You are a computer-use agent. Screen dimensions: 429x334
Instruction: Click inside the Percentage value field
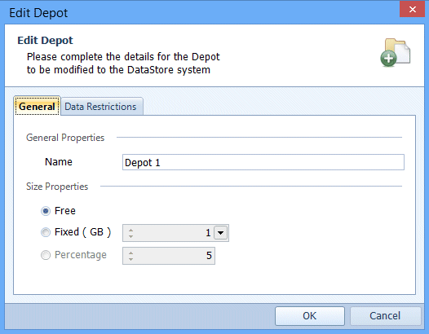(x=169, y=256)
